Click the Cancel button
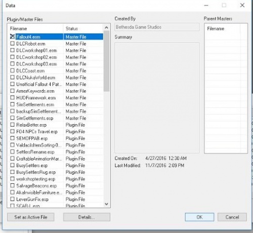 (232, 217)
